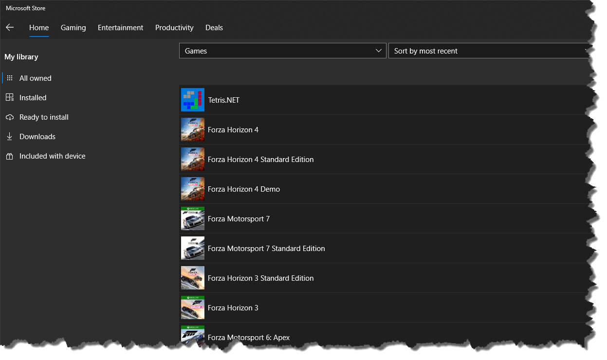Viewport: 607px width, 360px height.
Task: Click the Forza Horizon 3 cover image
Action: click(193, 307)
